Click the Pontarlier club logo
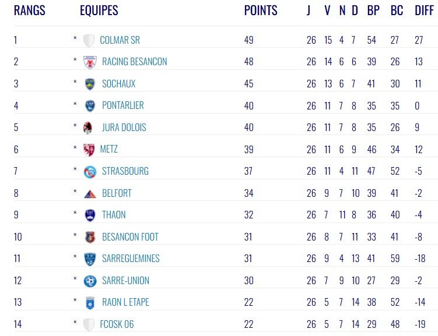This screenshot has height=336, width=438. click(90, 105)
